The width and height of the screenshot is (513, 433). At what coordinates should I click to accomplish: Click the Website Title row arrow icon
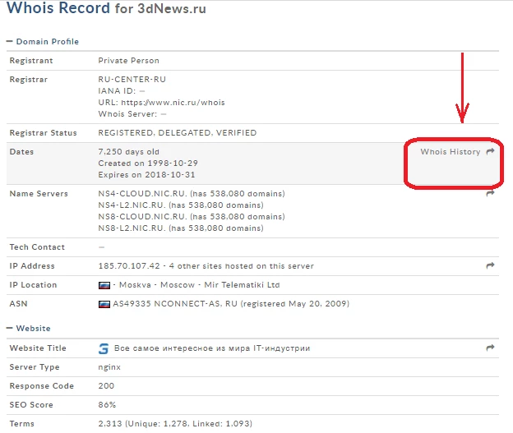[x=490, y=348]
